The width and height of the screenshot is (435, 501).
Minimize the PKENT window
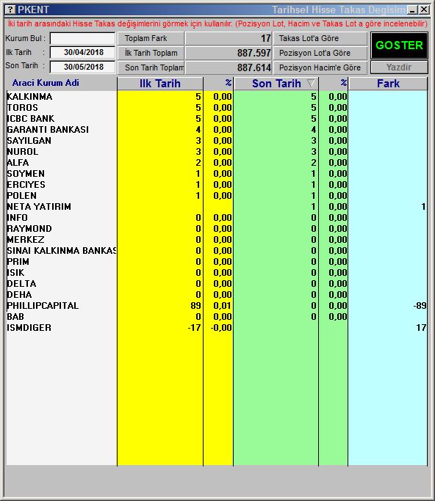click(413, 10)
